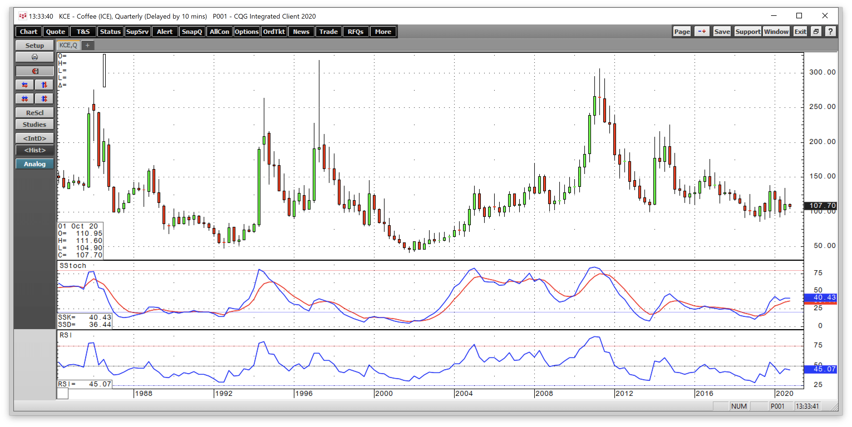The image size is (852, 427).
Task: Click the horizontal expand arrows icon
Action: coord(25,85)
